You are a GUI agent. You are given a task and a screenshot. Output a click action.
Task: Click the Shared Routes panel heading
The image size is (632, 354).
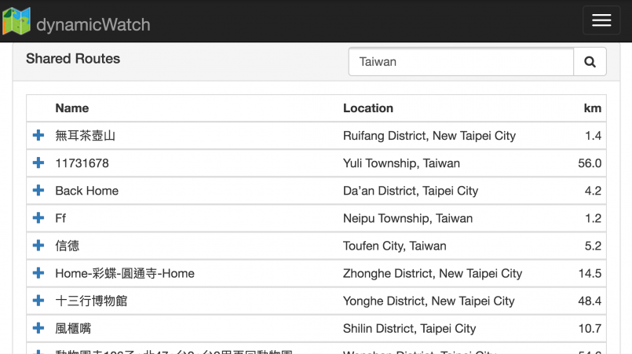coord(73,59)
